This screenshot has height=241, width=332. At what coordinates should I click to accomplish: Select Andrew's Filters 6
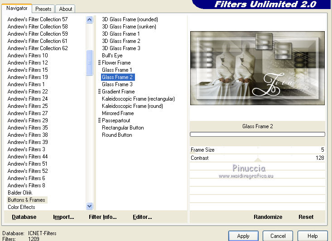26,178
